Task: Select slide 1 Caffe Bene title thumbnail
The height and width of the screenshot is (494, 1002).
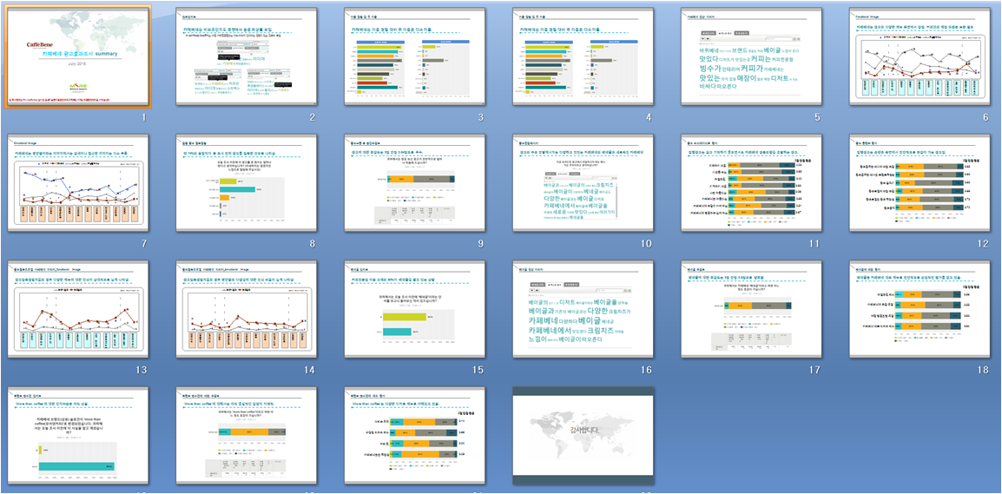Action: [79, 56]
